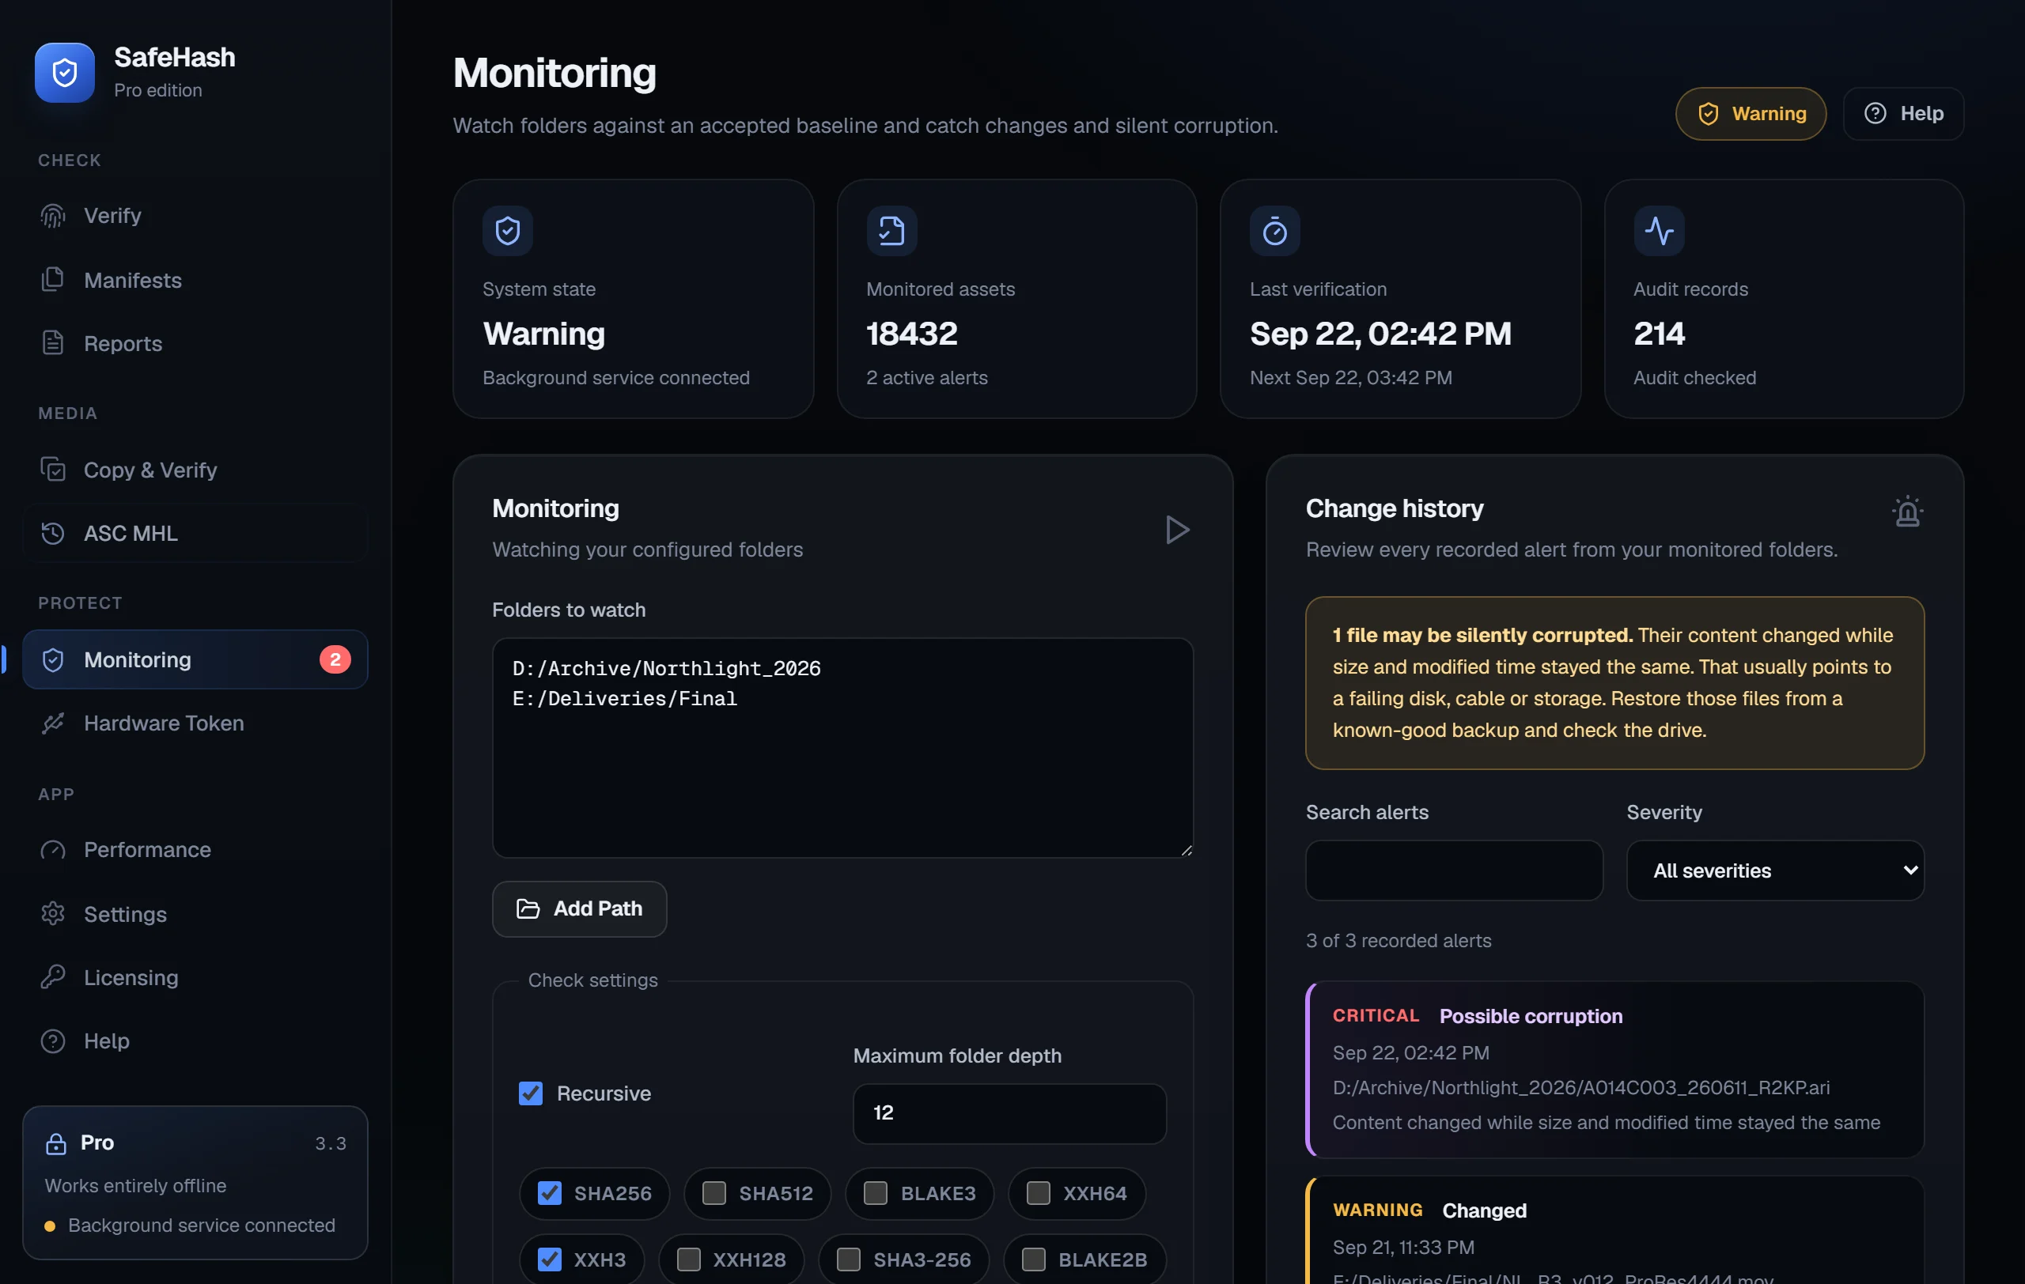
Task: Click the alarm siren icon in Change history
Action: click(x=1907, y=511)
